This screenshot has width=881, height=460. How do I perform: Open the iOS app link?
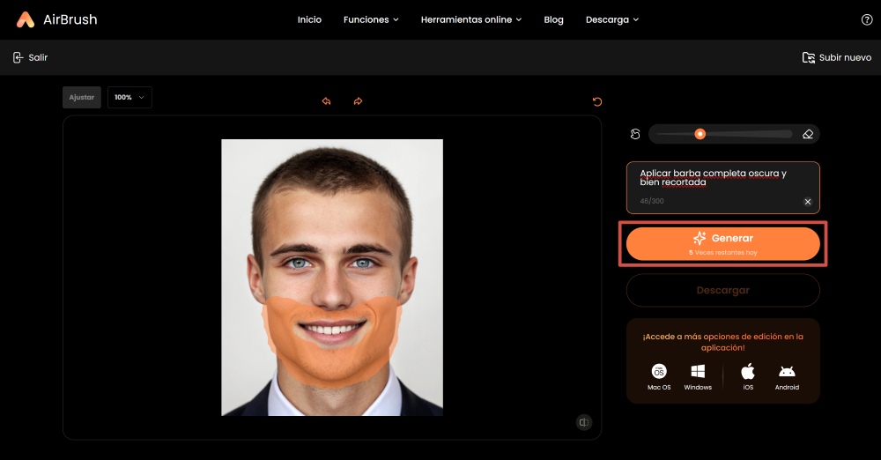(748, 375)
